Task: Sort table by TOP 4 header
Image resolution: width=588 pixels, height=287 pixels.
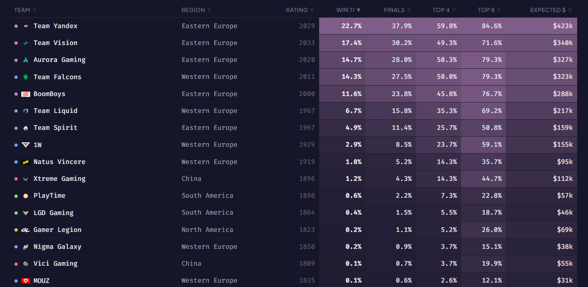Action: 444,10
